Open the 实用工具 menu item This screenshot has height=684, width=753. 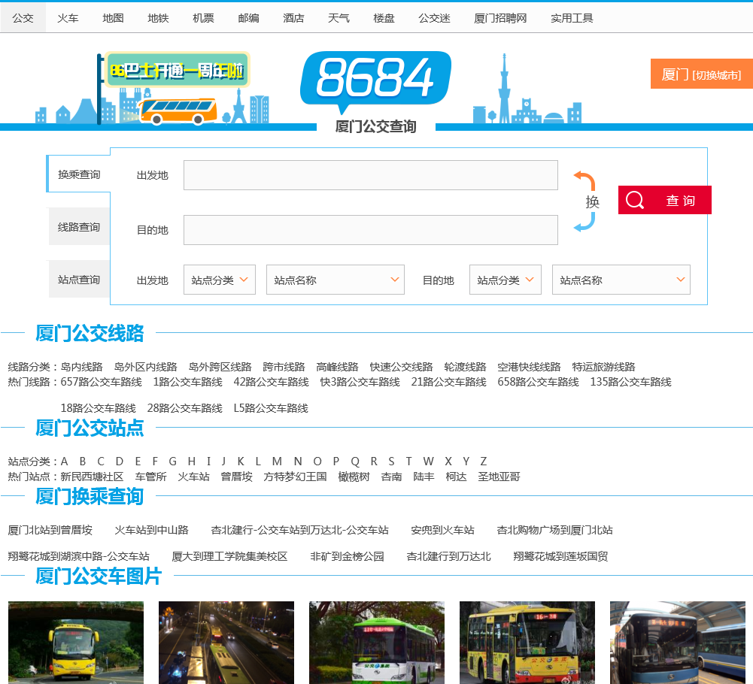click(x=572, y=18)
